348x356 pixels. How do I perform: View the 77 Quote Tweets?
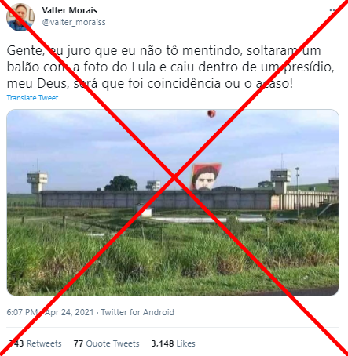(106, 343)
